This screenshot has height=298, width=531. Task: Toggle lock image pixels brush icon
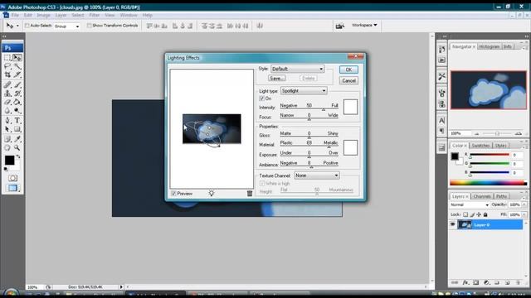point(472,214)
